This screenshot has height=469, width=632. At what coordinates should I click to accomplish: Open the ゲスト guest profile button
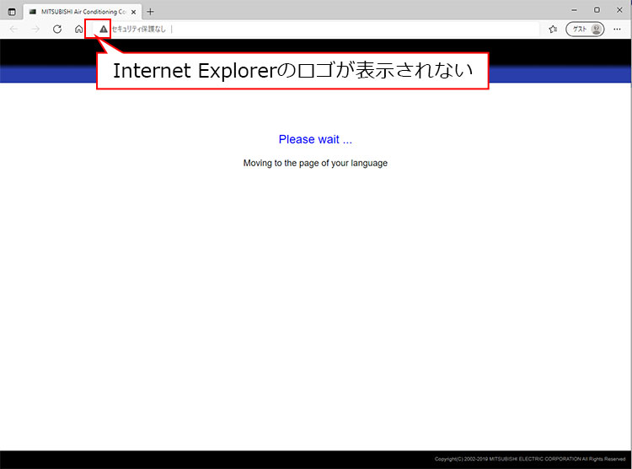pyautogui.click(x=585, y=29)
